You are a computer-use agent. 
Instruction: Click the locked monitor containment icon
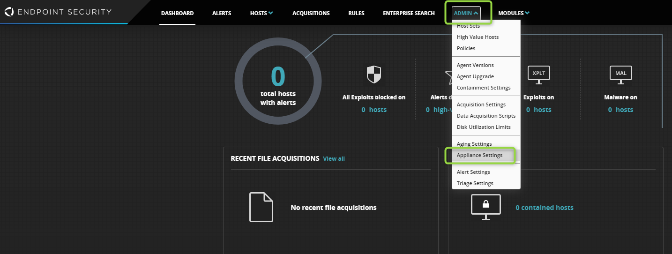pos(485,207)
